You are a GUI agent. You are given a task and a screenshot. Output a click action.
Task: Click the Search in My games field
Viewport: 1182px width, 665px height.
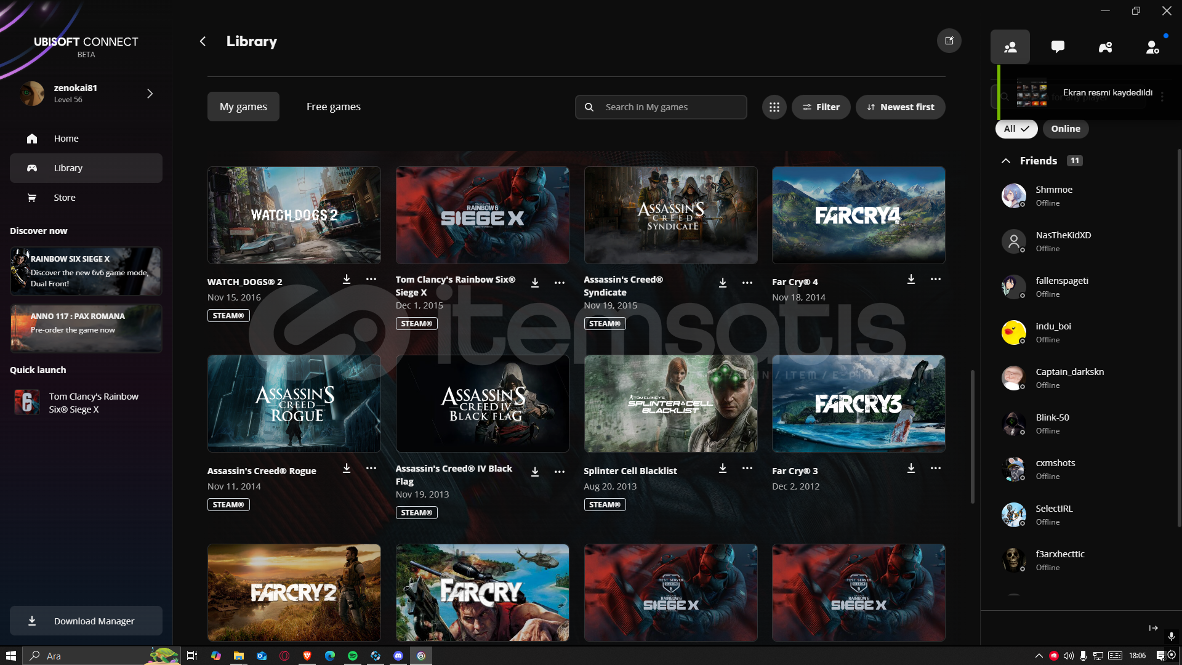pyautogui.click(x=661, y=107)
